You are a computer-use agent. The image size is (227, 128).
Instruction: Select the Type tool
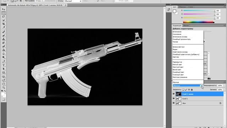point(4,65)
